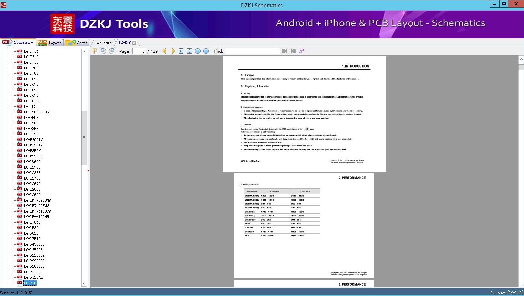Image resolution: width=524 pixels, height=296 pixels.
Task: Click the find next icon
Action: tap(293, 51)
